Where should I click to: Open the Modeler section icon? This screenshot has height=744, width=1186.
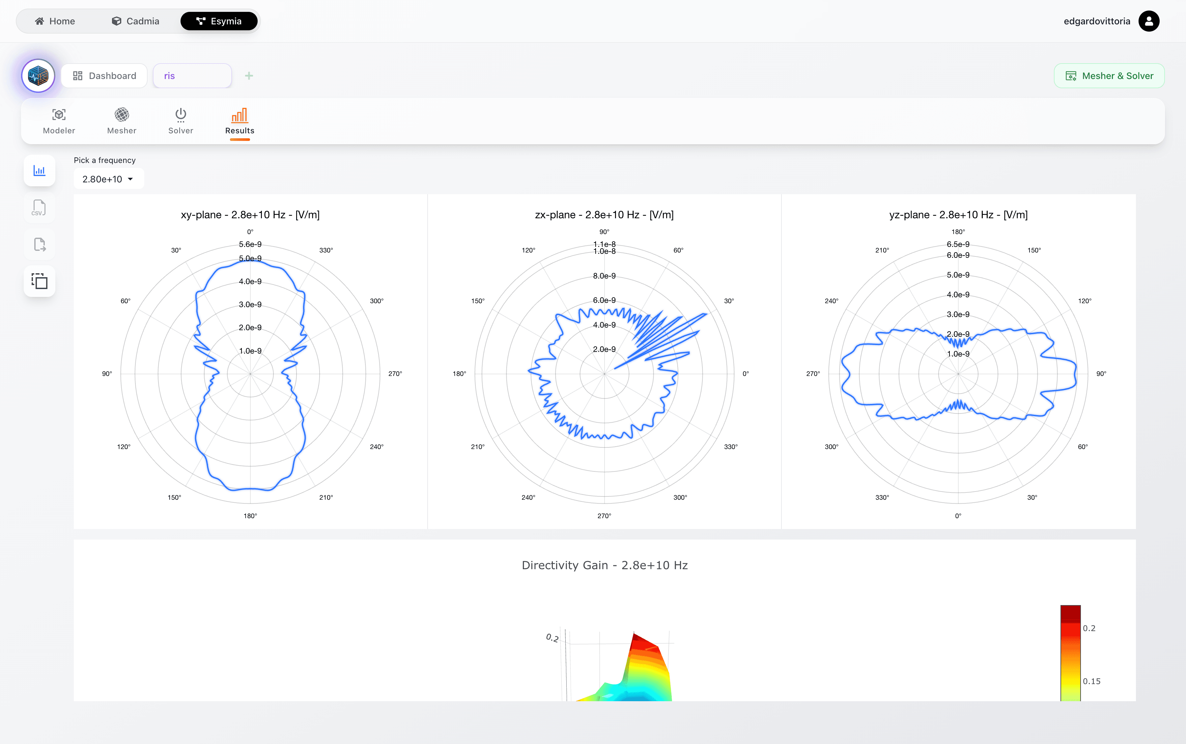[x=59, y=114]
